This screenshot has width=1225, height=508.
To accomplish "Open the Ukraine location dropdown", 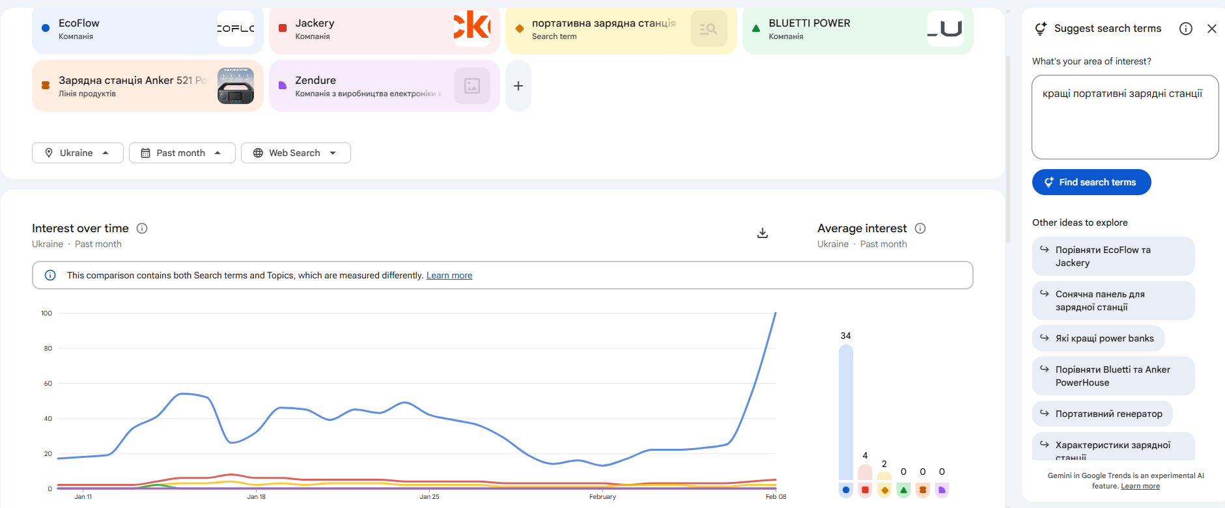I will point(77,153).
